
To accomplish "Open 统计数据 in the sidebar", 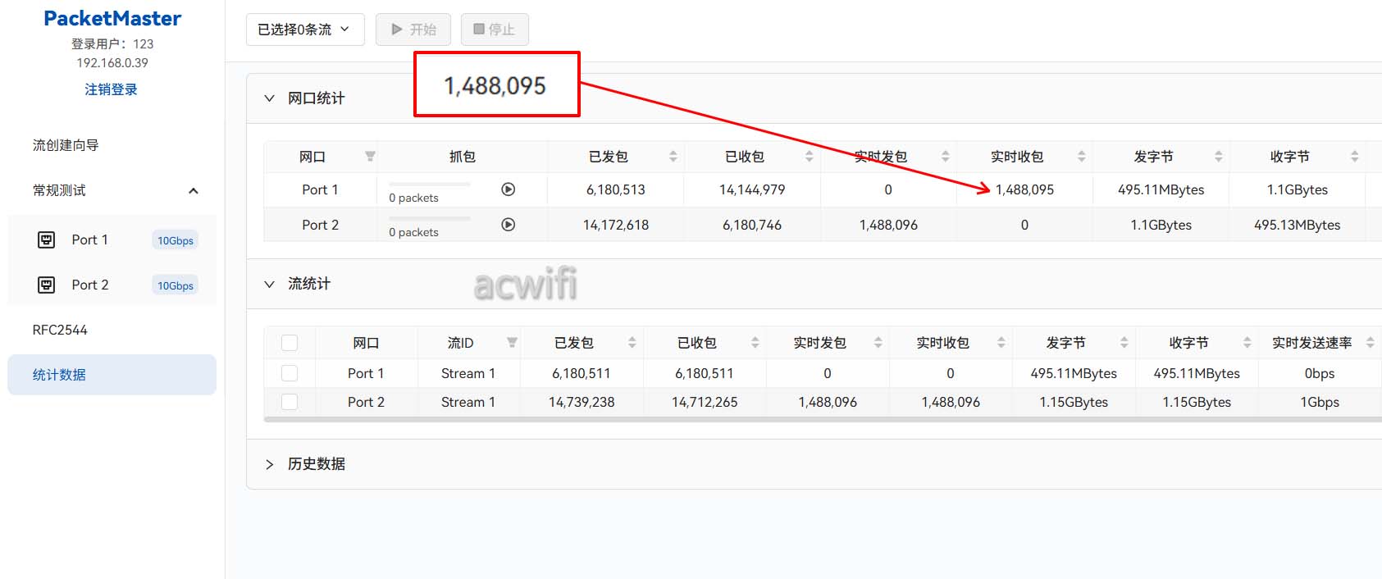I will pyautogui.click(x=112, y=375).
